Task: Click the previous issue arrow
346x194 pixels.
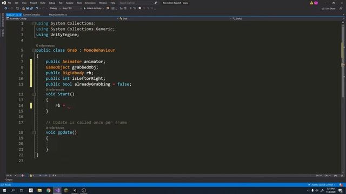Action: click(x=40, y=176)
